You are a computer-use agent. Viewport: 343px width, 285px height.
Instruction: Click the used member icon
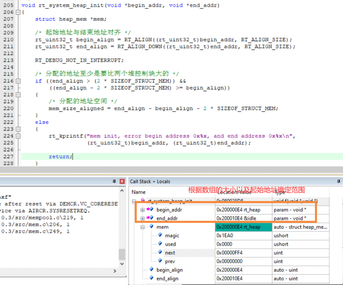(x=160, y=243)
